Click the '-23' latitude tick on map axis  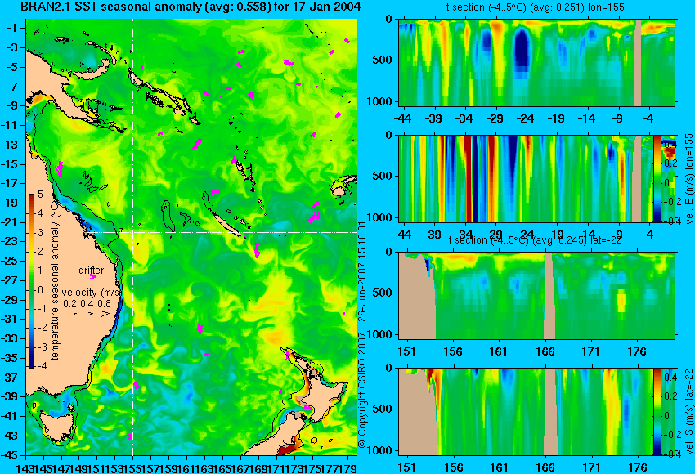pyautogui.click(x=11, y=241)
